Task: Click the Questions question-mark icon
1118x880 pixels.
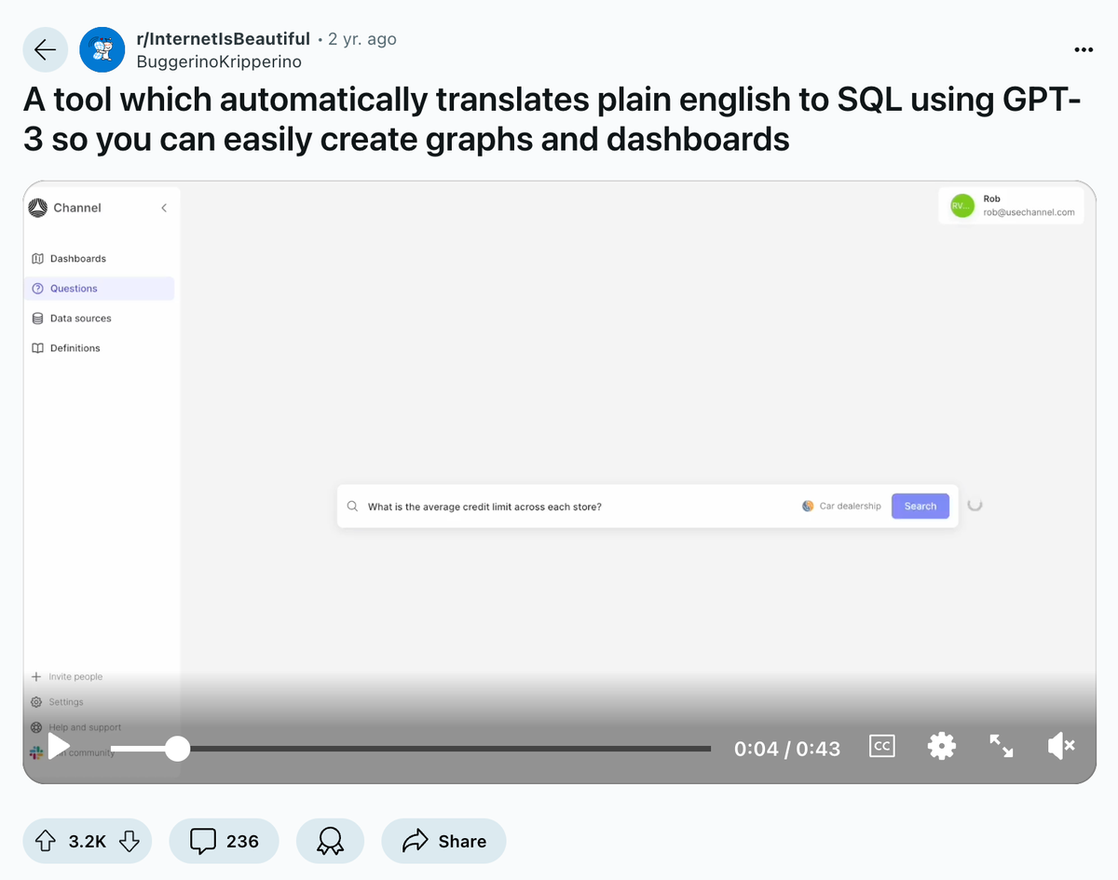Action: tap(37, 289)
